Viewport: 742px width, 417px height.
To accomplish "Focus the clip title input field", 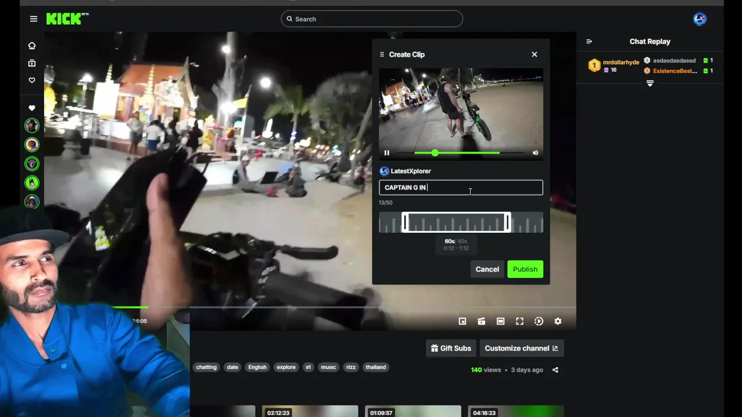I will (461, 187).
